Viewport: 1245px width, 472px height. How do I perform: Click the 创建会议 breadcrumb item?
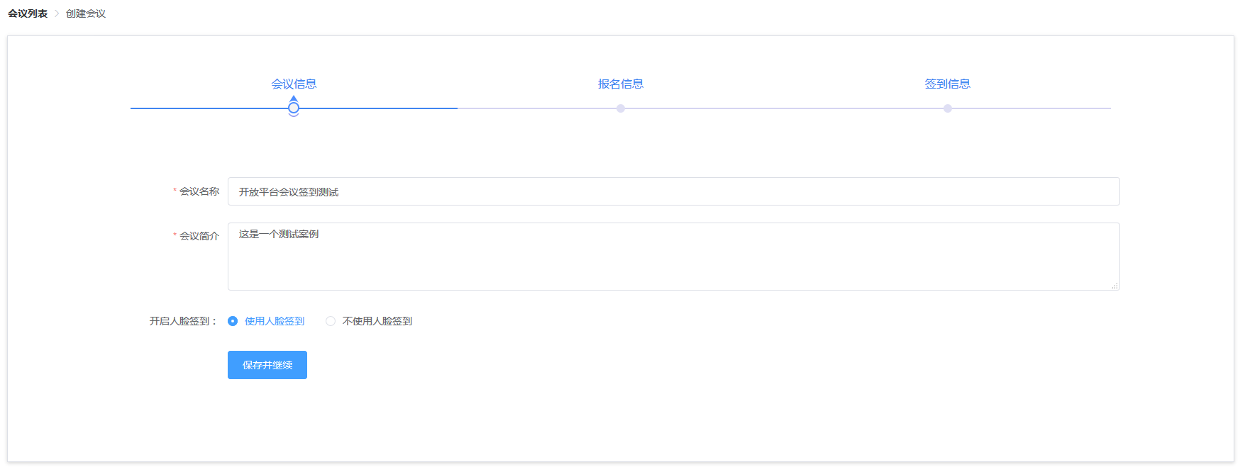point(86,13)
